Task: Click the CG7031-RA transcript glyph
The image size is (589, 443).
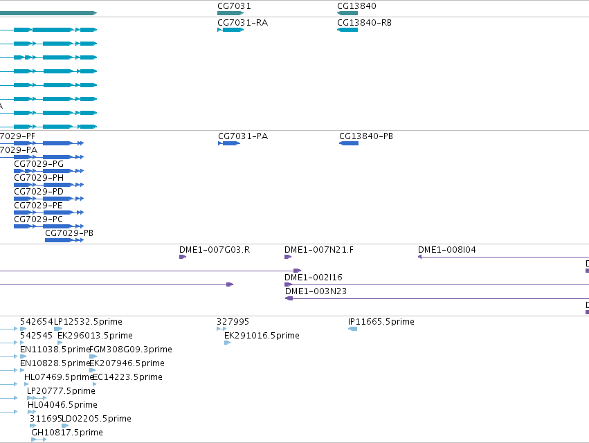Action: click(230, 30)
